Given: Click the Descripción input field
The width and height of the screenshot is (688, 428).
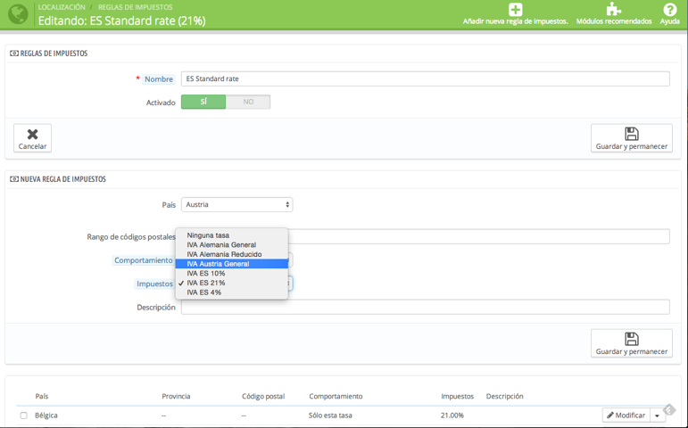Looking at the screenshot, I should pyautogui.click(x=425, y=307).
